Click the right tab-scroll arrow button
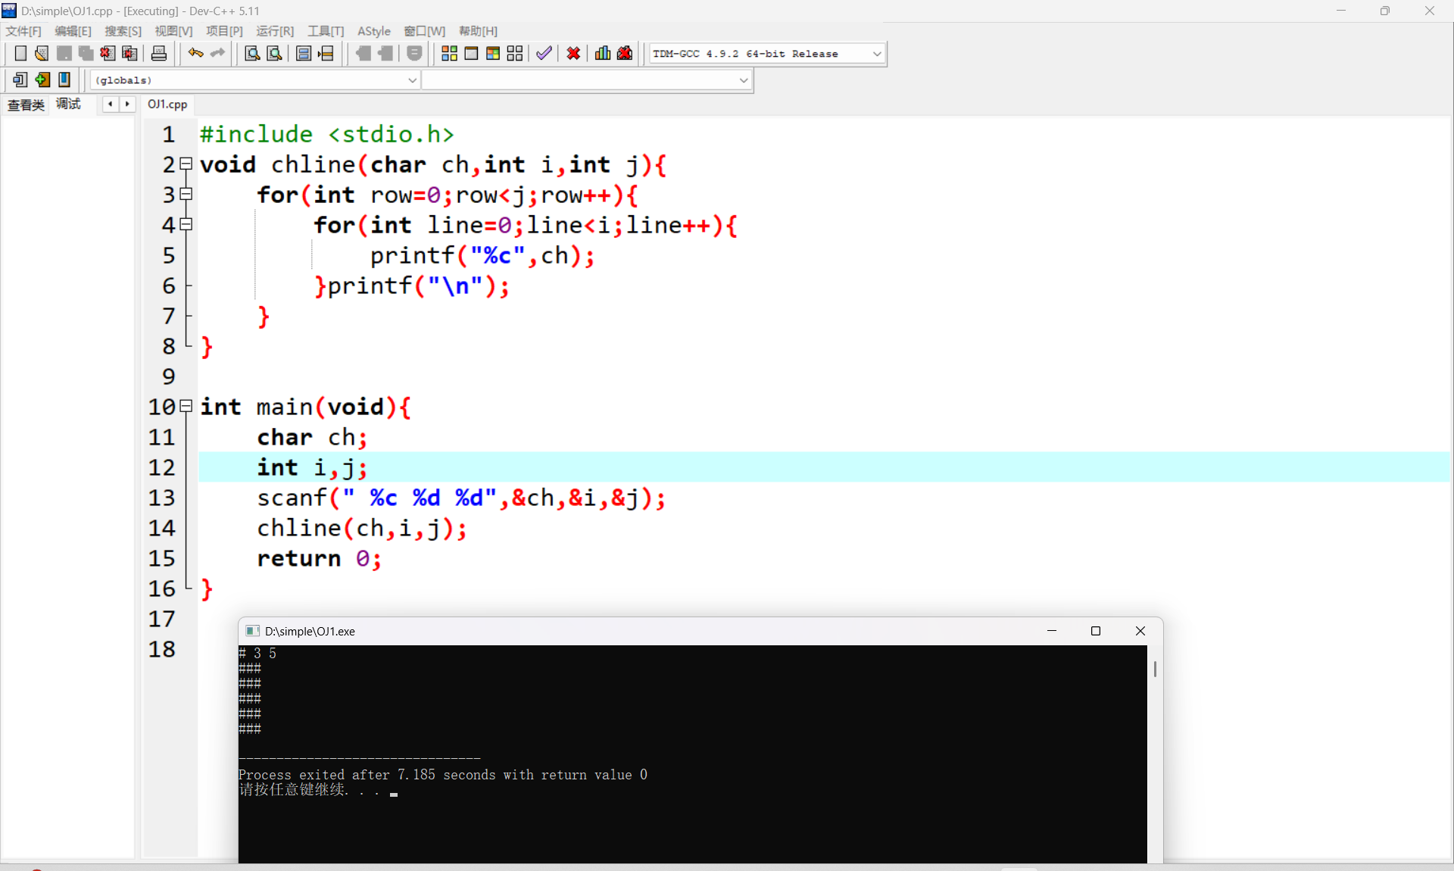This screenshot has width=1454, height=871. click(x=127, y=105)
